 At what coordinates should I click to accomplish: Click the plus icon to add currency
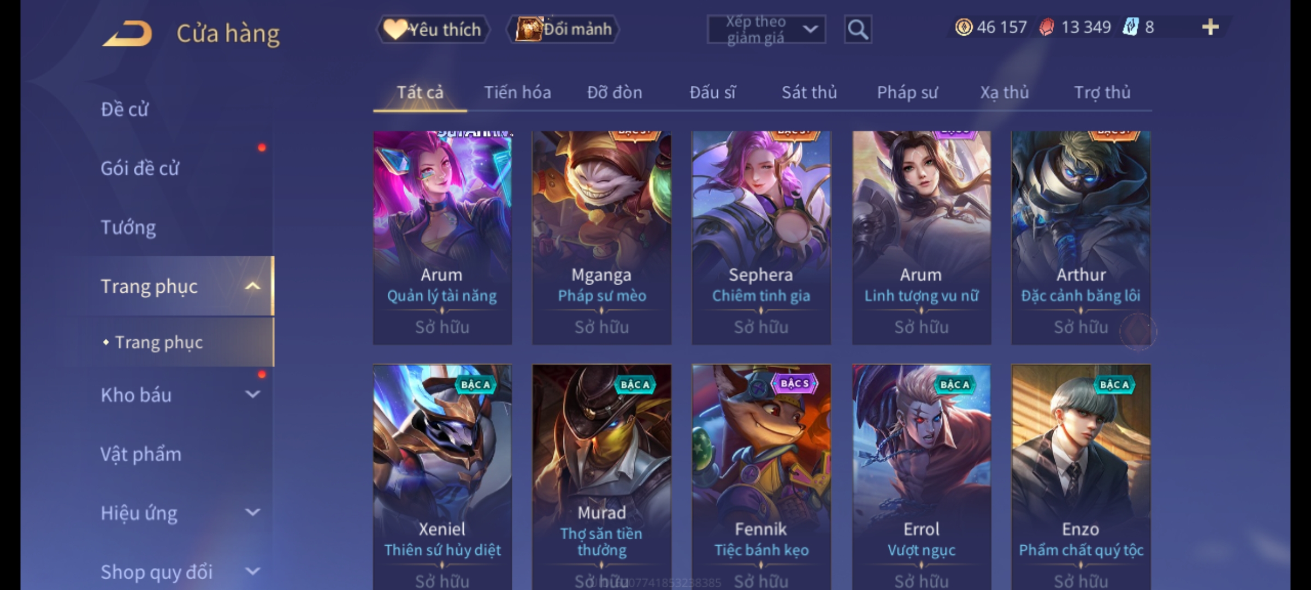point(1210,27)
